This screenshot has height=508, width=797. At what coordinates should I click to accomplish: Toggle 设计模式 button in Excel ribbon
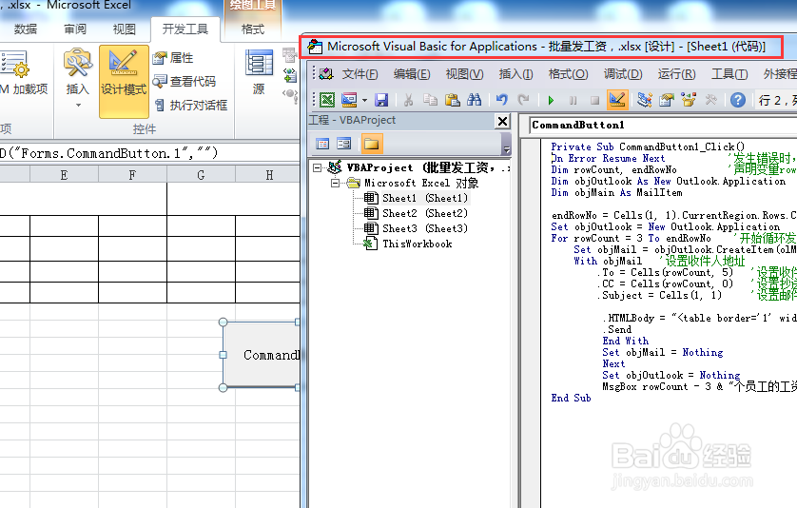[124, 82]
